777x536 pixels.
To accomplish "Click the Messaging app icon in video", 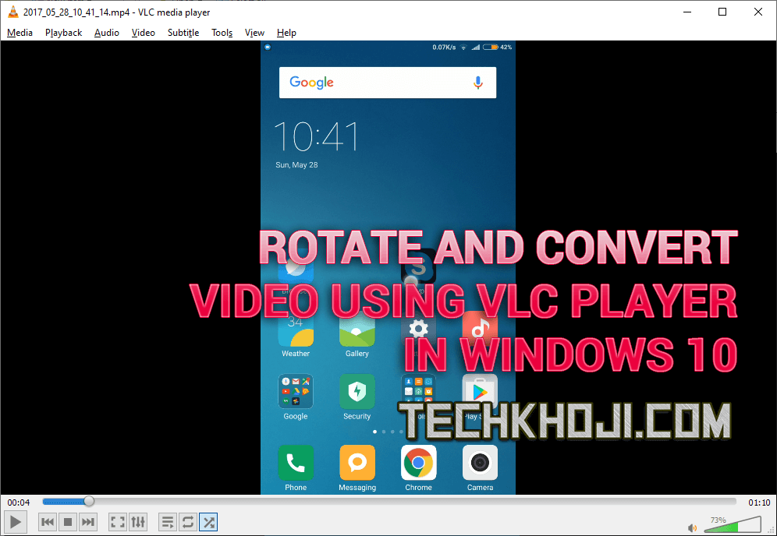I will click(x=357, y=463).
